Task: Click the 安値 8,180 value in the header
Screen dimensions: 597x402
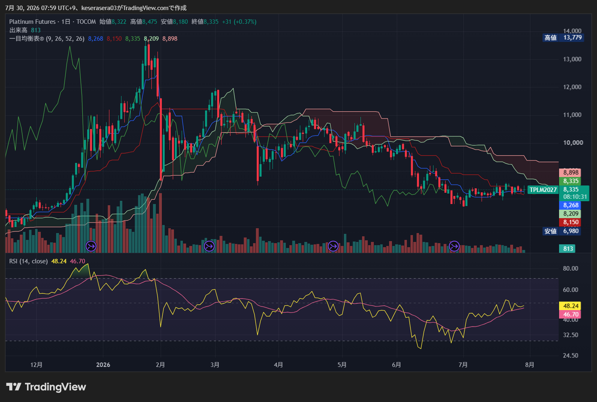Action: [x=174, y=22]
